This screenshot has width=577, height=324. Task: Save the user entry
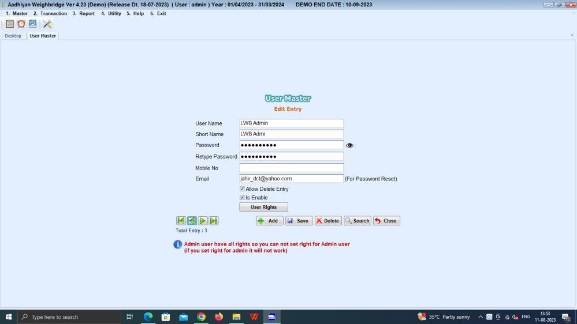(299, 221)
